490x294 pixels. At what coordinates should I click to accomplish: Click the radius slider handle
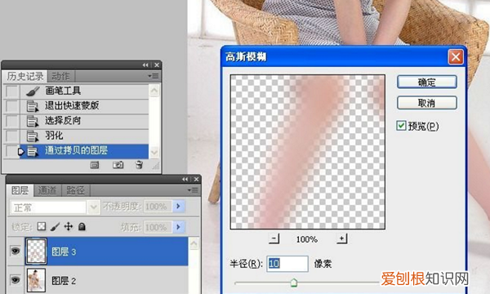click(293, 283)
